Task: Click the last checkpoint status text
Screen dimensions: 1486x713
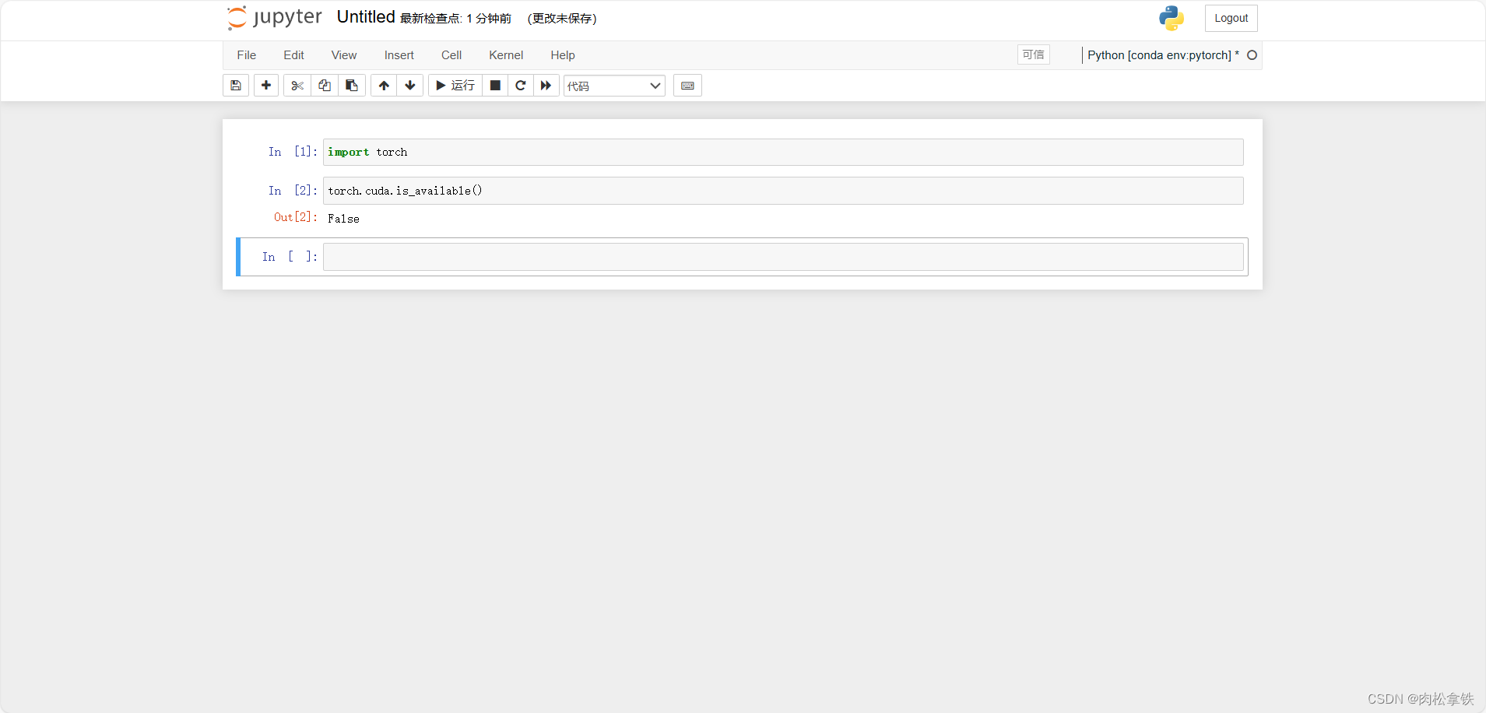Action: coord(455,19)
